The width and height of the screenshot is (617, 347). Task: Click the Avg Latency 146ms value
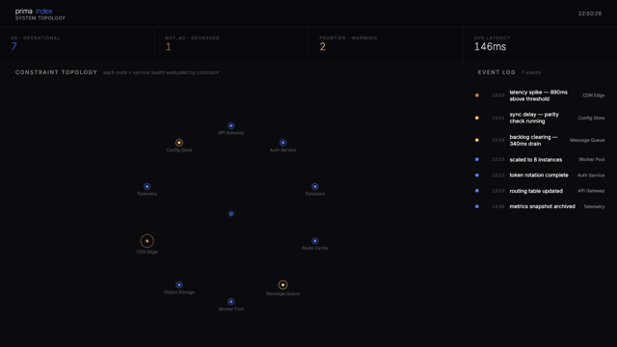[490, 46]
